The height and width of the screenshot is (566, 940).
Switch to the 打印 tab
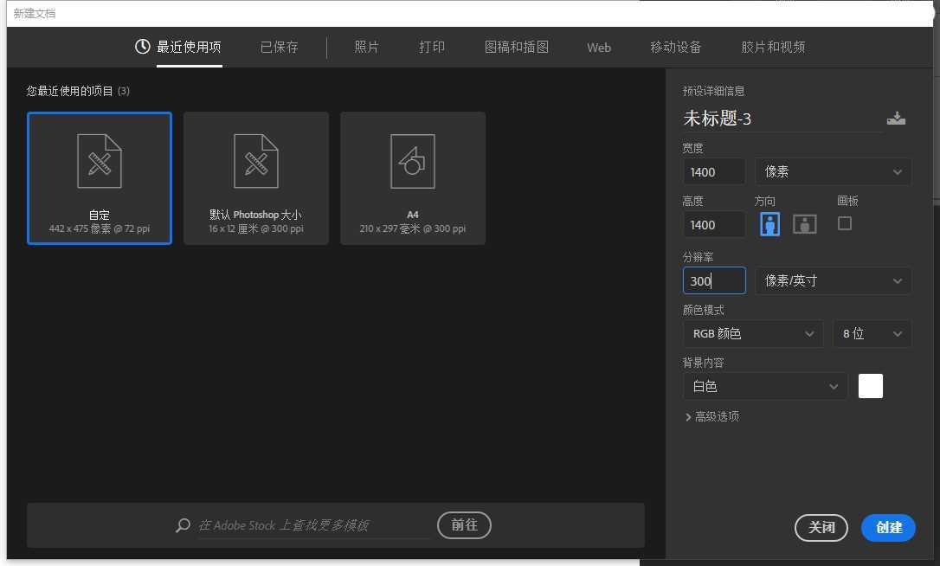(431, 48)
